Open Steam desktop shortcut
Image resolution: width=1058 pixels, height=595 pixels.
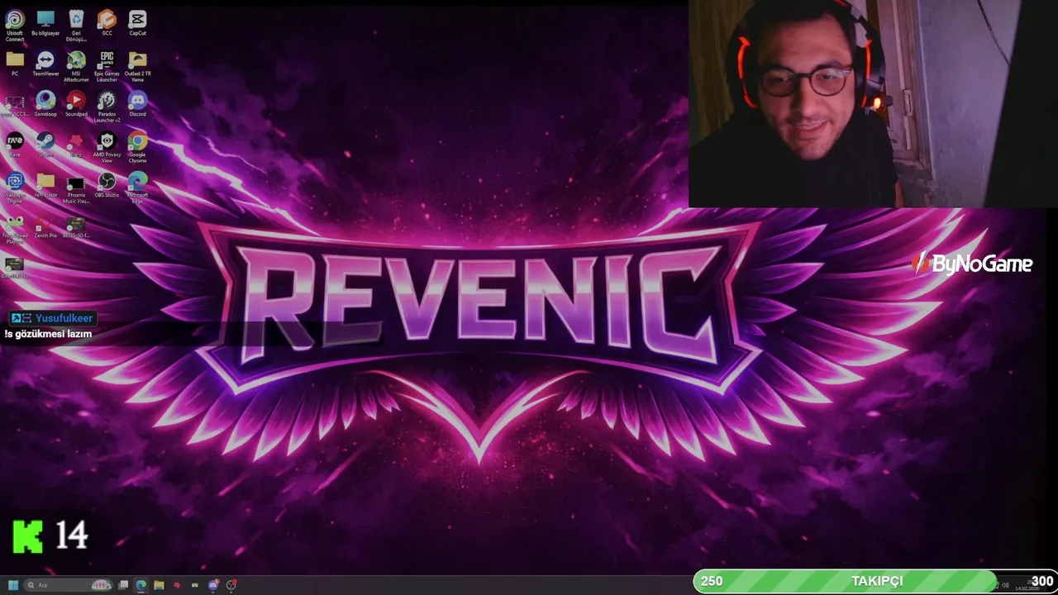point(45,145)
